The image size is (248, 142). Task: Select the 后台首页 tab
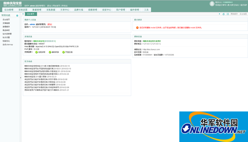(x=31, y=14)
